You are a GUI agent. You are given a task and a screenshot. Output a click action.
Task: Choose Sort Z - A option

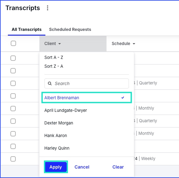tap(54, 66)
